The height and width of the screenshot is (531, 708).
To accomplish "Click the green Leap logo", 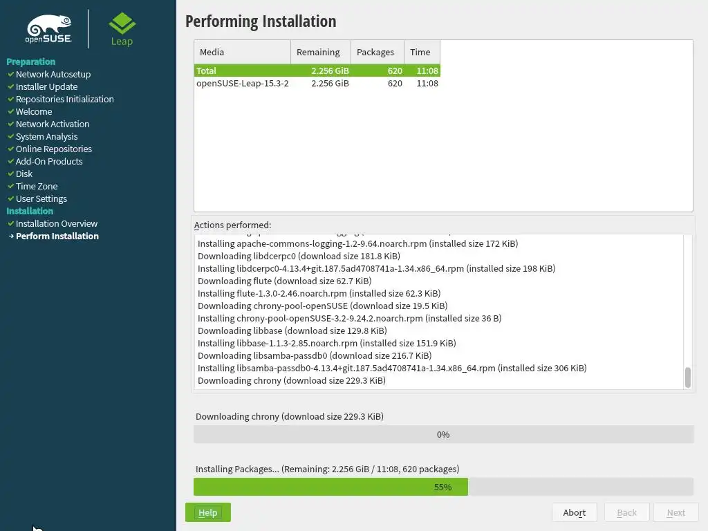I will pos(122,29).
